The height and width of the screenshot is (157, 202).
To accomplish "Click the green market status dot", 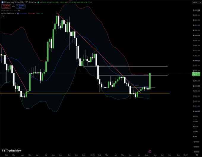I will (38, 2).
